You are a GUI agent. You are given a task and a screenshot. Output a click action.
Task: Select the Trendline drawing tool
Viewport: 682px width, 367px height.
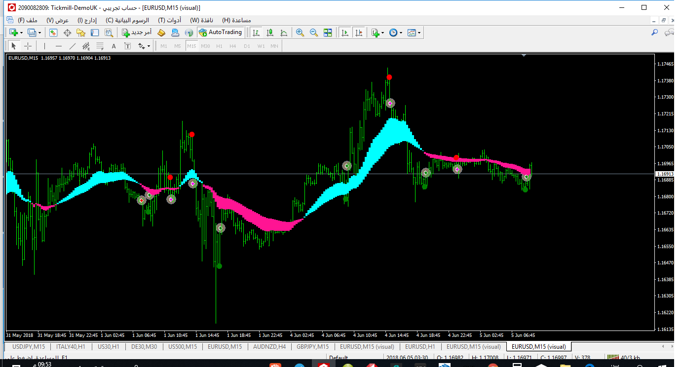72,46
